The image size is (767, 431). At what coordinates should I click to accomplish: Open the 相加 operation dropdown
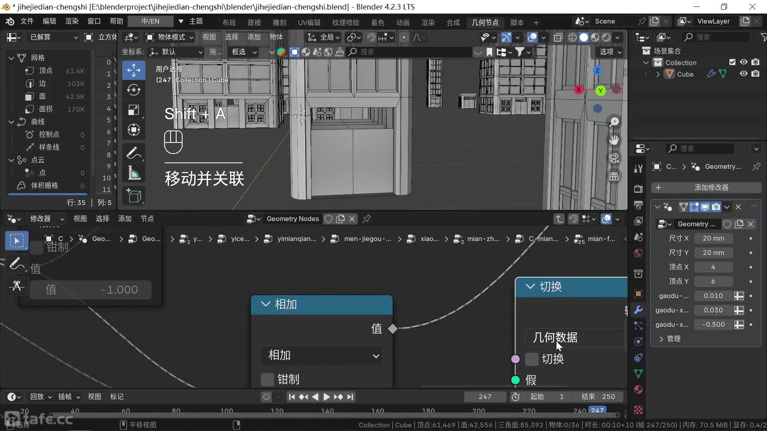pyautogui.click(x=322, y=355)
